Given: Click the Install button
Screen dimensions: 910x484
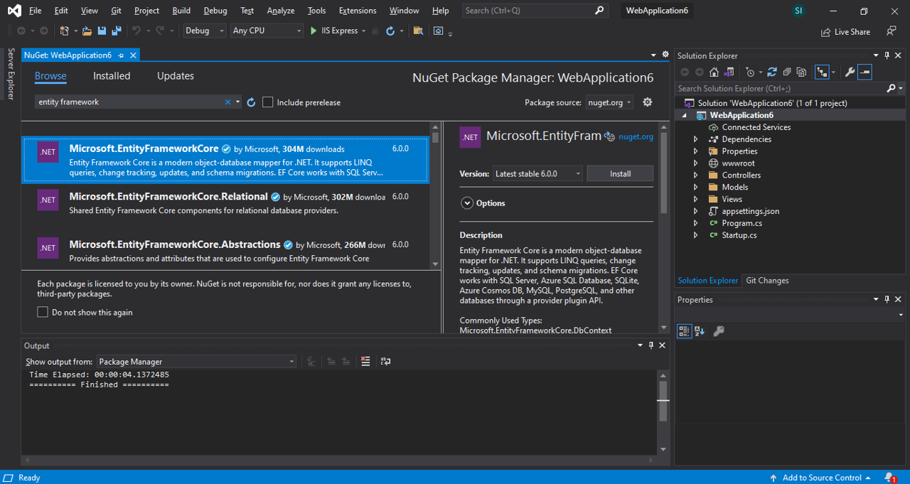Looking at the screenshot, I should click(x=620, y=173).
